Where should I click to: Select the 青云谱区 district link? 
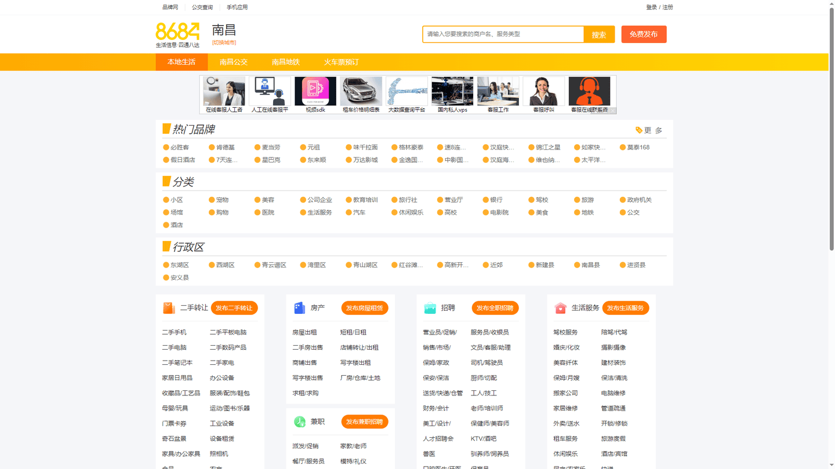pos(274,265)
